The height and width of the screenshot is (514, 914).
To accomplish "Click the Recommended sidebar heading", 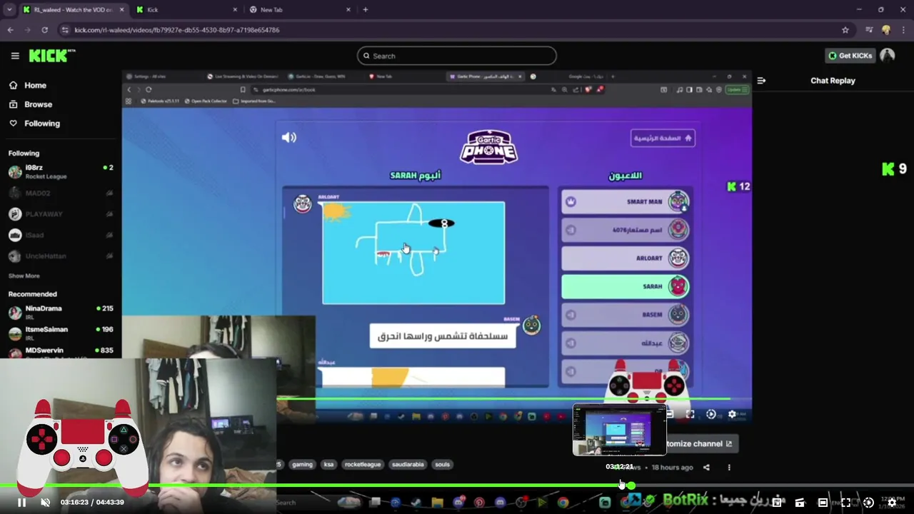I will pyautogui.click(x=32, y=294).
